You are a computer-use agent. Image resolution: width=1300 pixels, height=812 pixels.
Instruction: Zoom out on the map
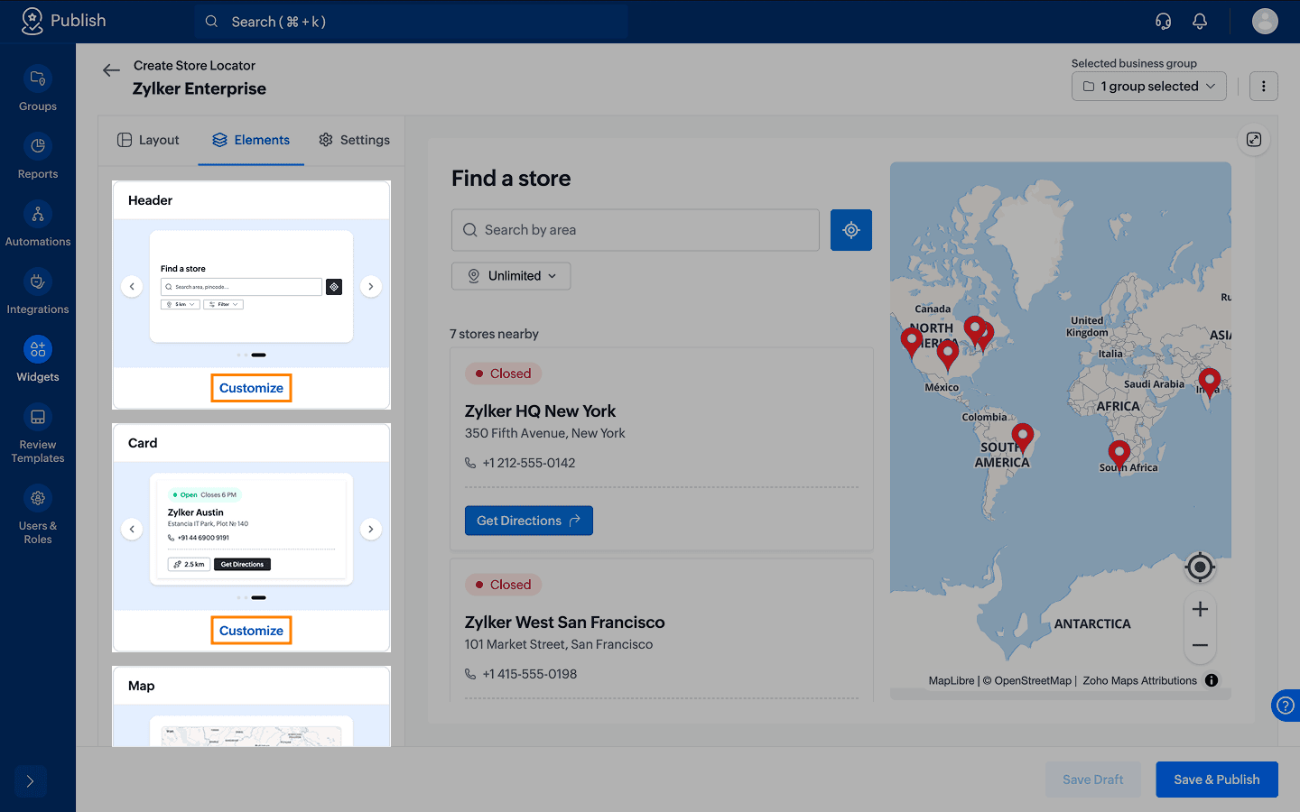[1200, 645]
